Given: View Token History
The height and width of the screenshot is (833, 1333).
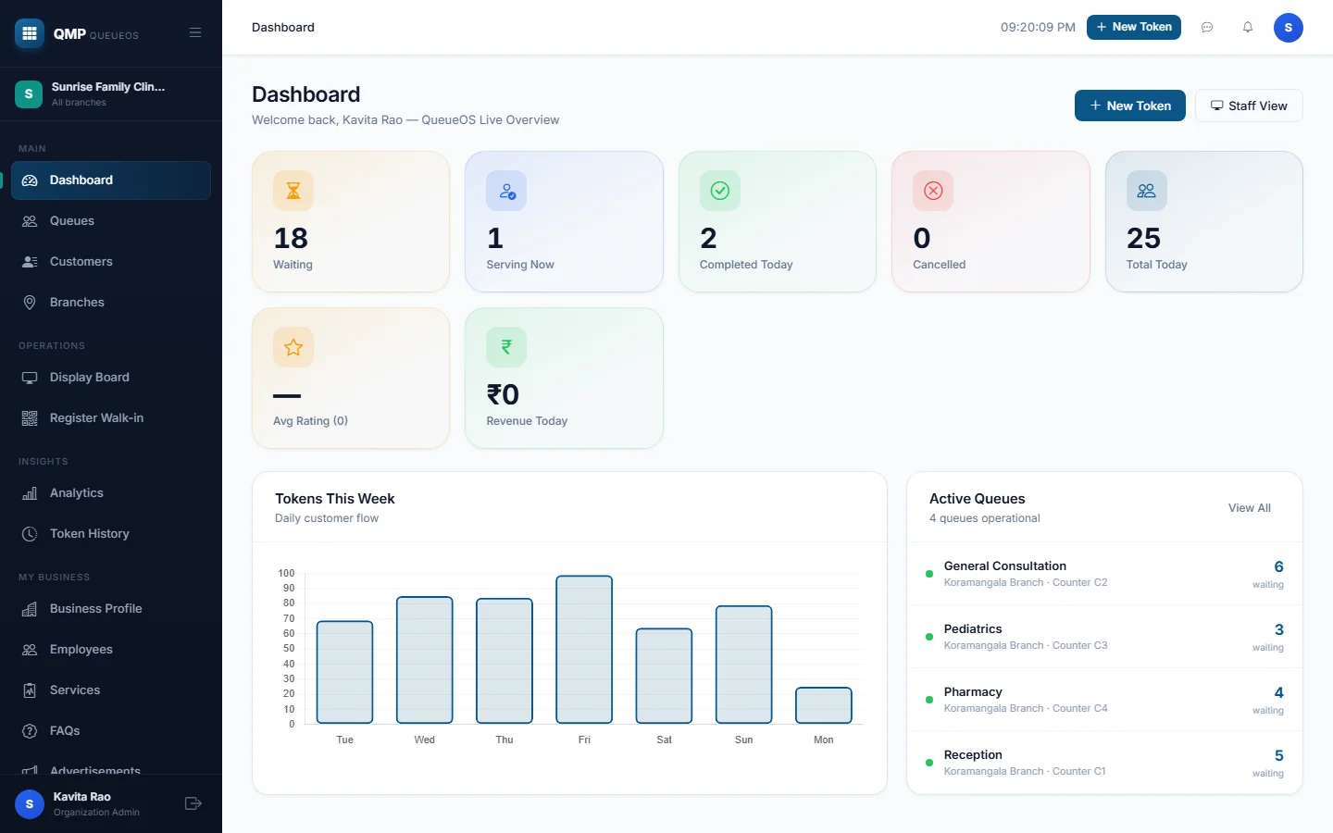Looking at the screenshot, I should point(111,534).
